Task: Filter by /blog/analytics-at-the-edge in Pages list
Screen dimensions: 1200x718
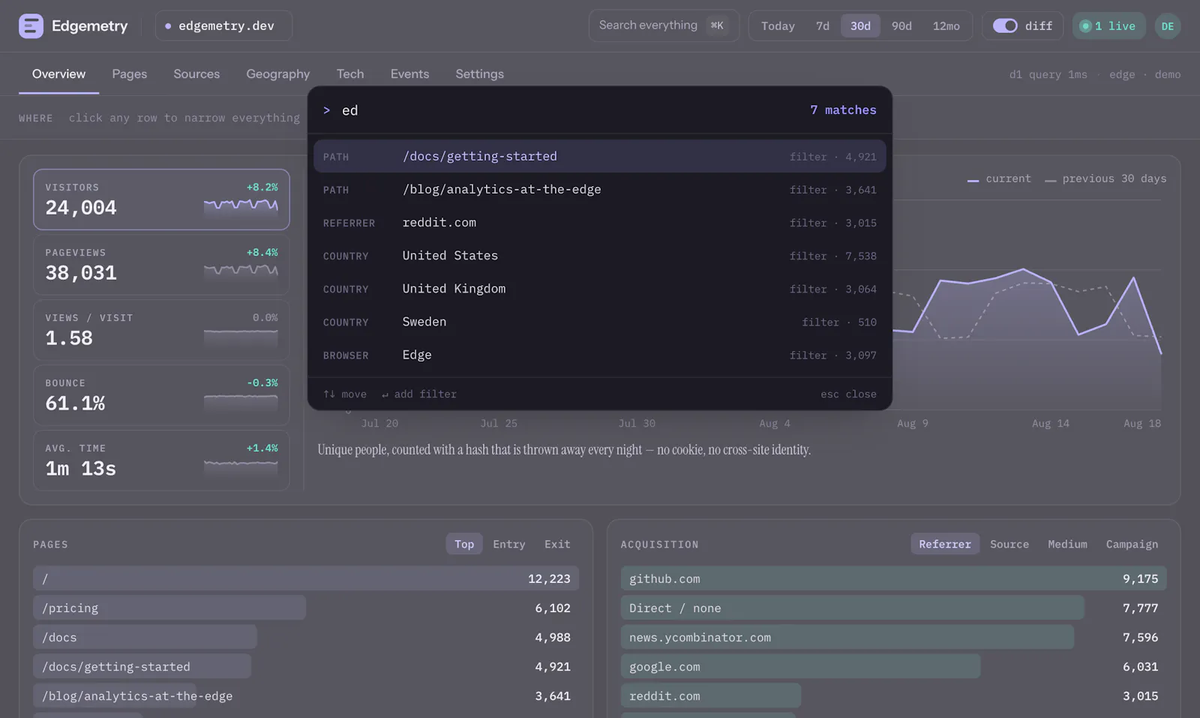Action: tap(306, 696)
